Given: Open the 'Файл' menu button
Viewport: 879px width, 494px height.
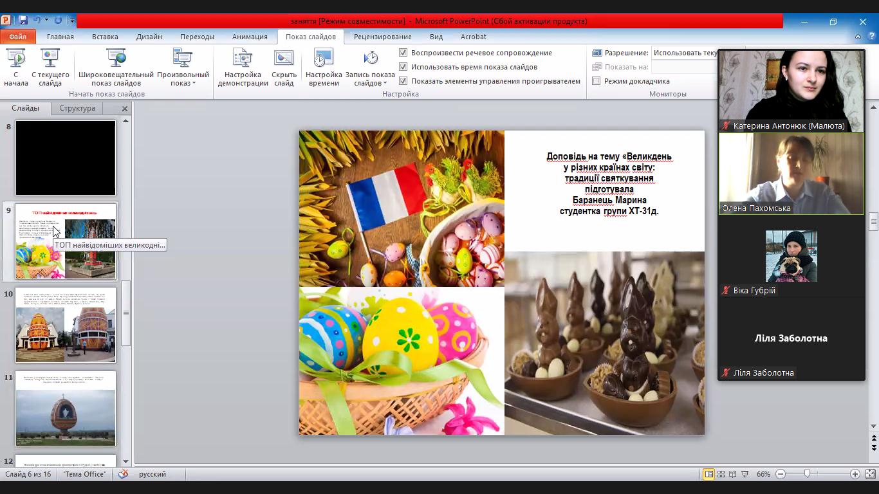Looking at the screenshot, I should (x=18, y=37).
